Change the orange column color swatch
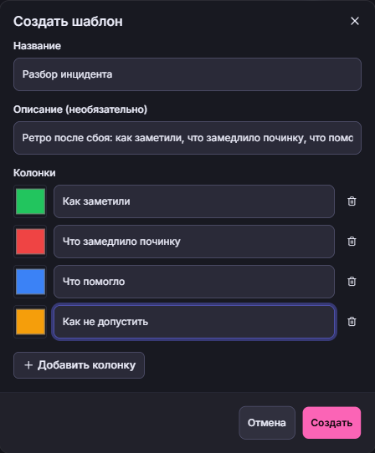This screenshot has width=375, height=453. click(x=30, y=322)
